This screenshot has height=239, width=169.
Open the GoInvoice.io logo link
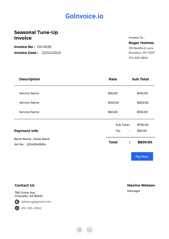coord(84,16)
